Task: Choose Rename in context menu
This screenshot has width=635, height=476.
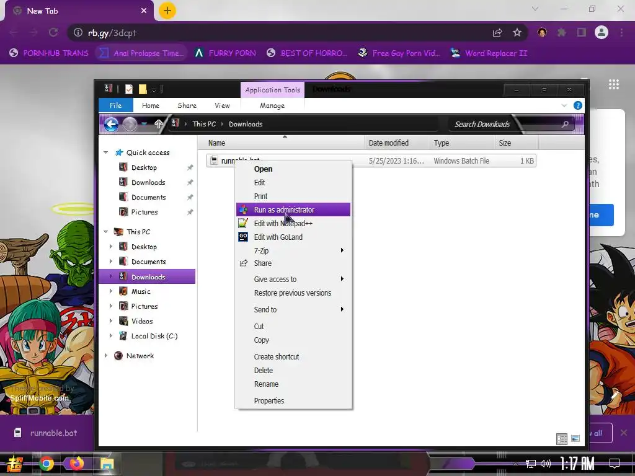Action: point(293,384)
